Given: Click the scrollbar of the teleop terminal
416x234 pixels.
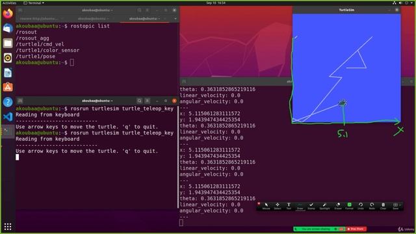Looking at the screenshot, I should coord(178,157).
